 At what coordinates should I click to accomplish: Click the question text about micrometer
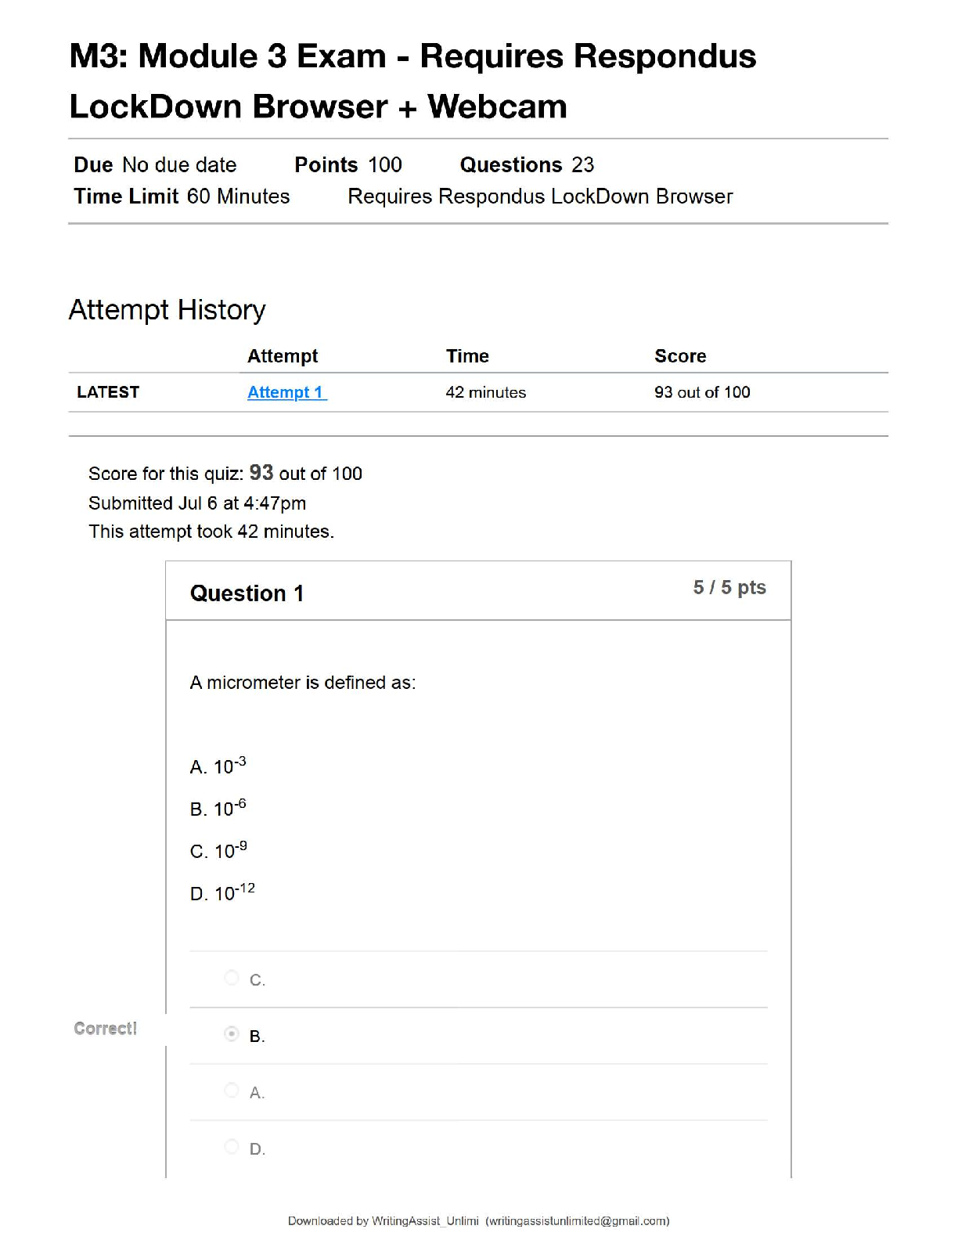click(303, 683)
